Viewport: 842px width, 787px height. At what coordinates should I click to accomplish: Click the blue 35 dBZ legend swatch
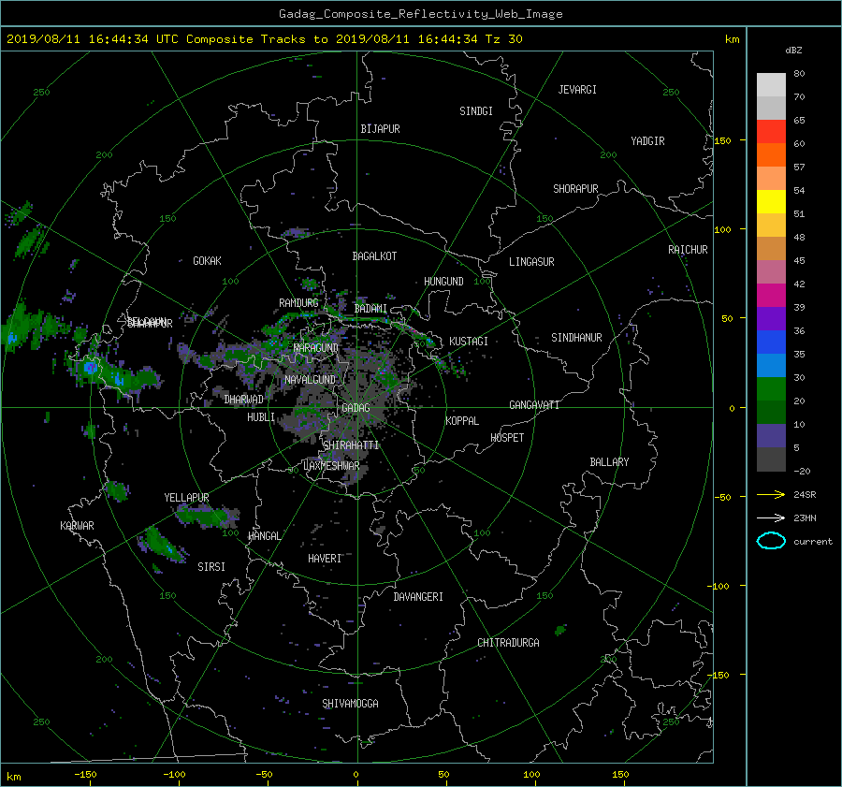click(x=771, y=342)
